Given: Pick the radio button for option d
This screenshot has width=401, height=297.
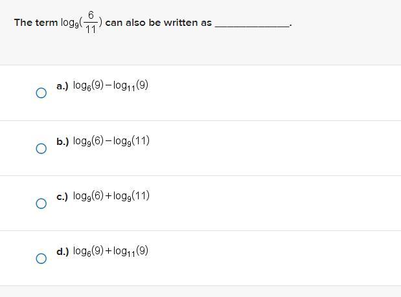Looking at the screenshot, I should pyautogui.click(x=41, y=258).
